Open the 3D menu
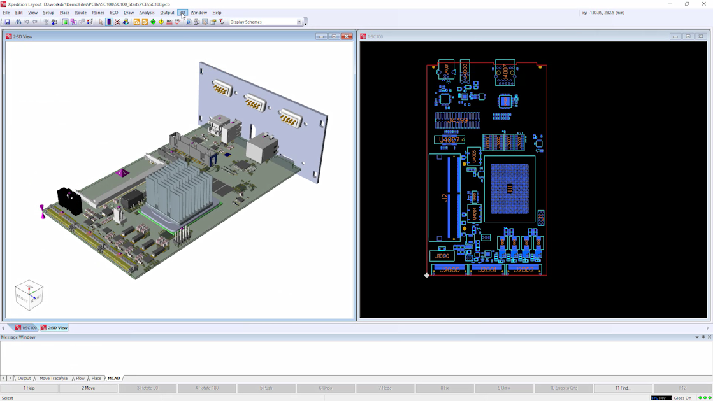Screen dimensions: 713x401 coord(183,12)
